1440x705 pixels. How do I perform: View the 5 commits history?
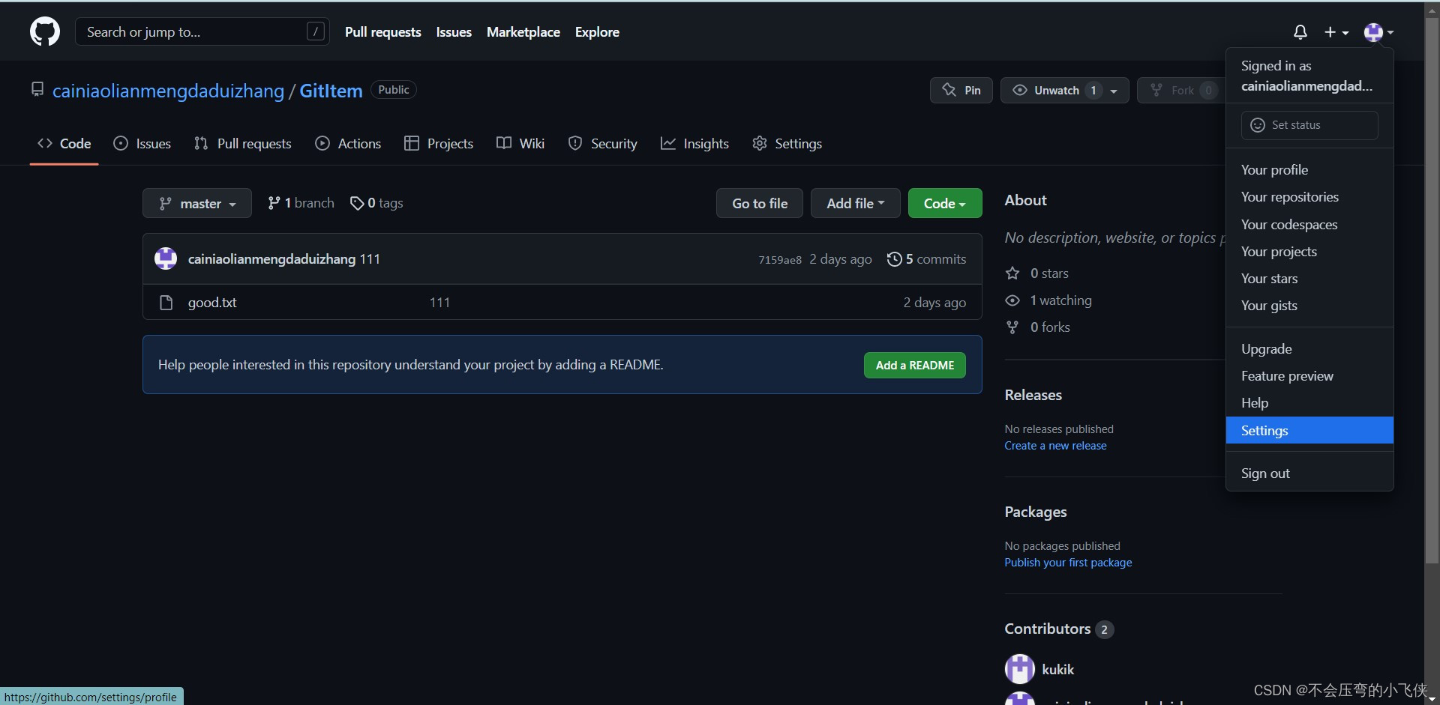pos(927,259)
